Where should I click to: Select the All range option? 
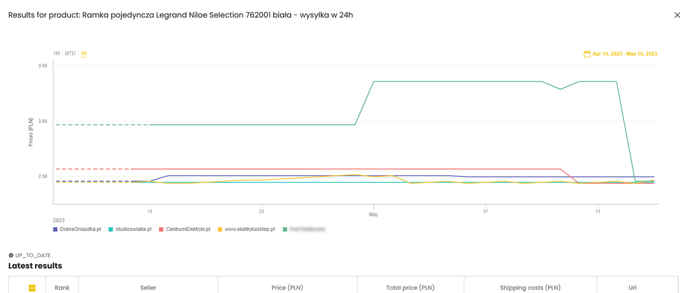pos(83,53)
